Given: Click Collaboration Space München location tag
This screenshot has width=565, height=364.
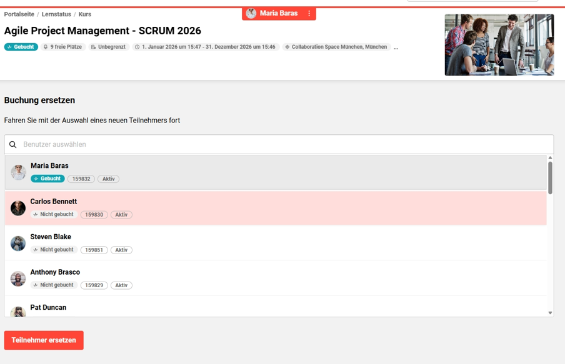Looking at the screenshot, I should 336,47.
